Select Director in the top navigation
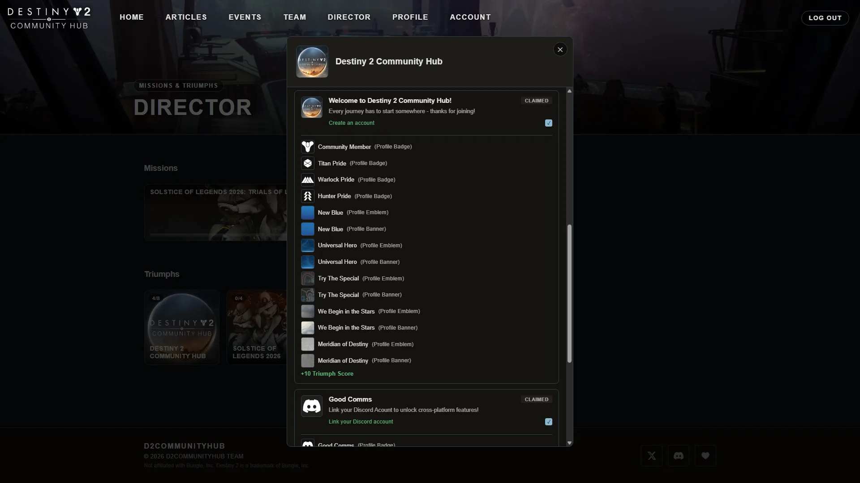 click(349, 17)
